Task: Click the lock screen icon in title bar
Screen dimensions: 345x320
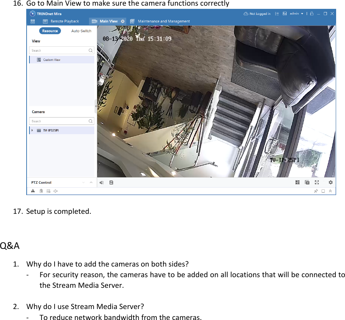Action: pyautogui.click(x=311, y=13)
